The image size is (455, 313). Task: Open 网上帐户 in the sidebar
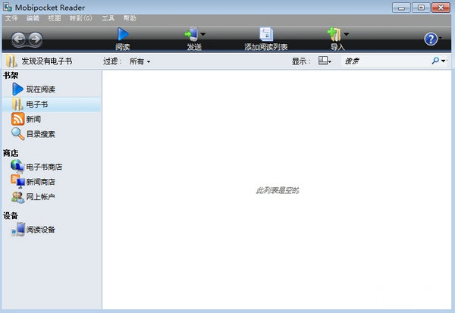point(52,197)
